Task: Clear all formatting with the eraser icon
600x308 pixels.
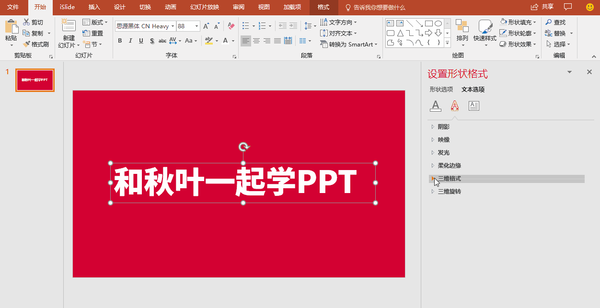Action: point(231,26)
